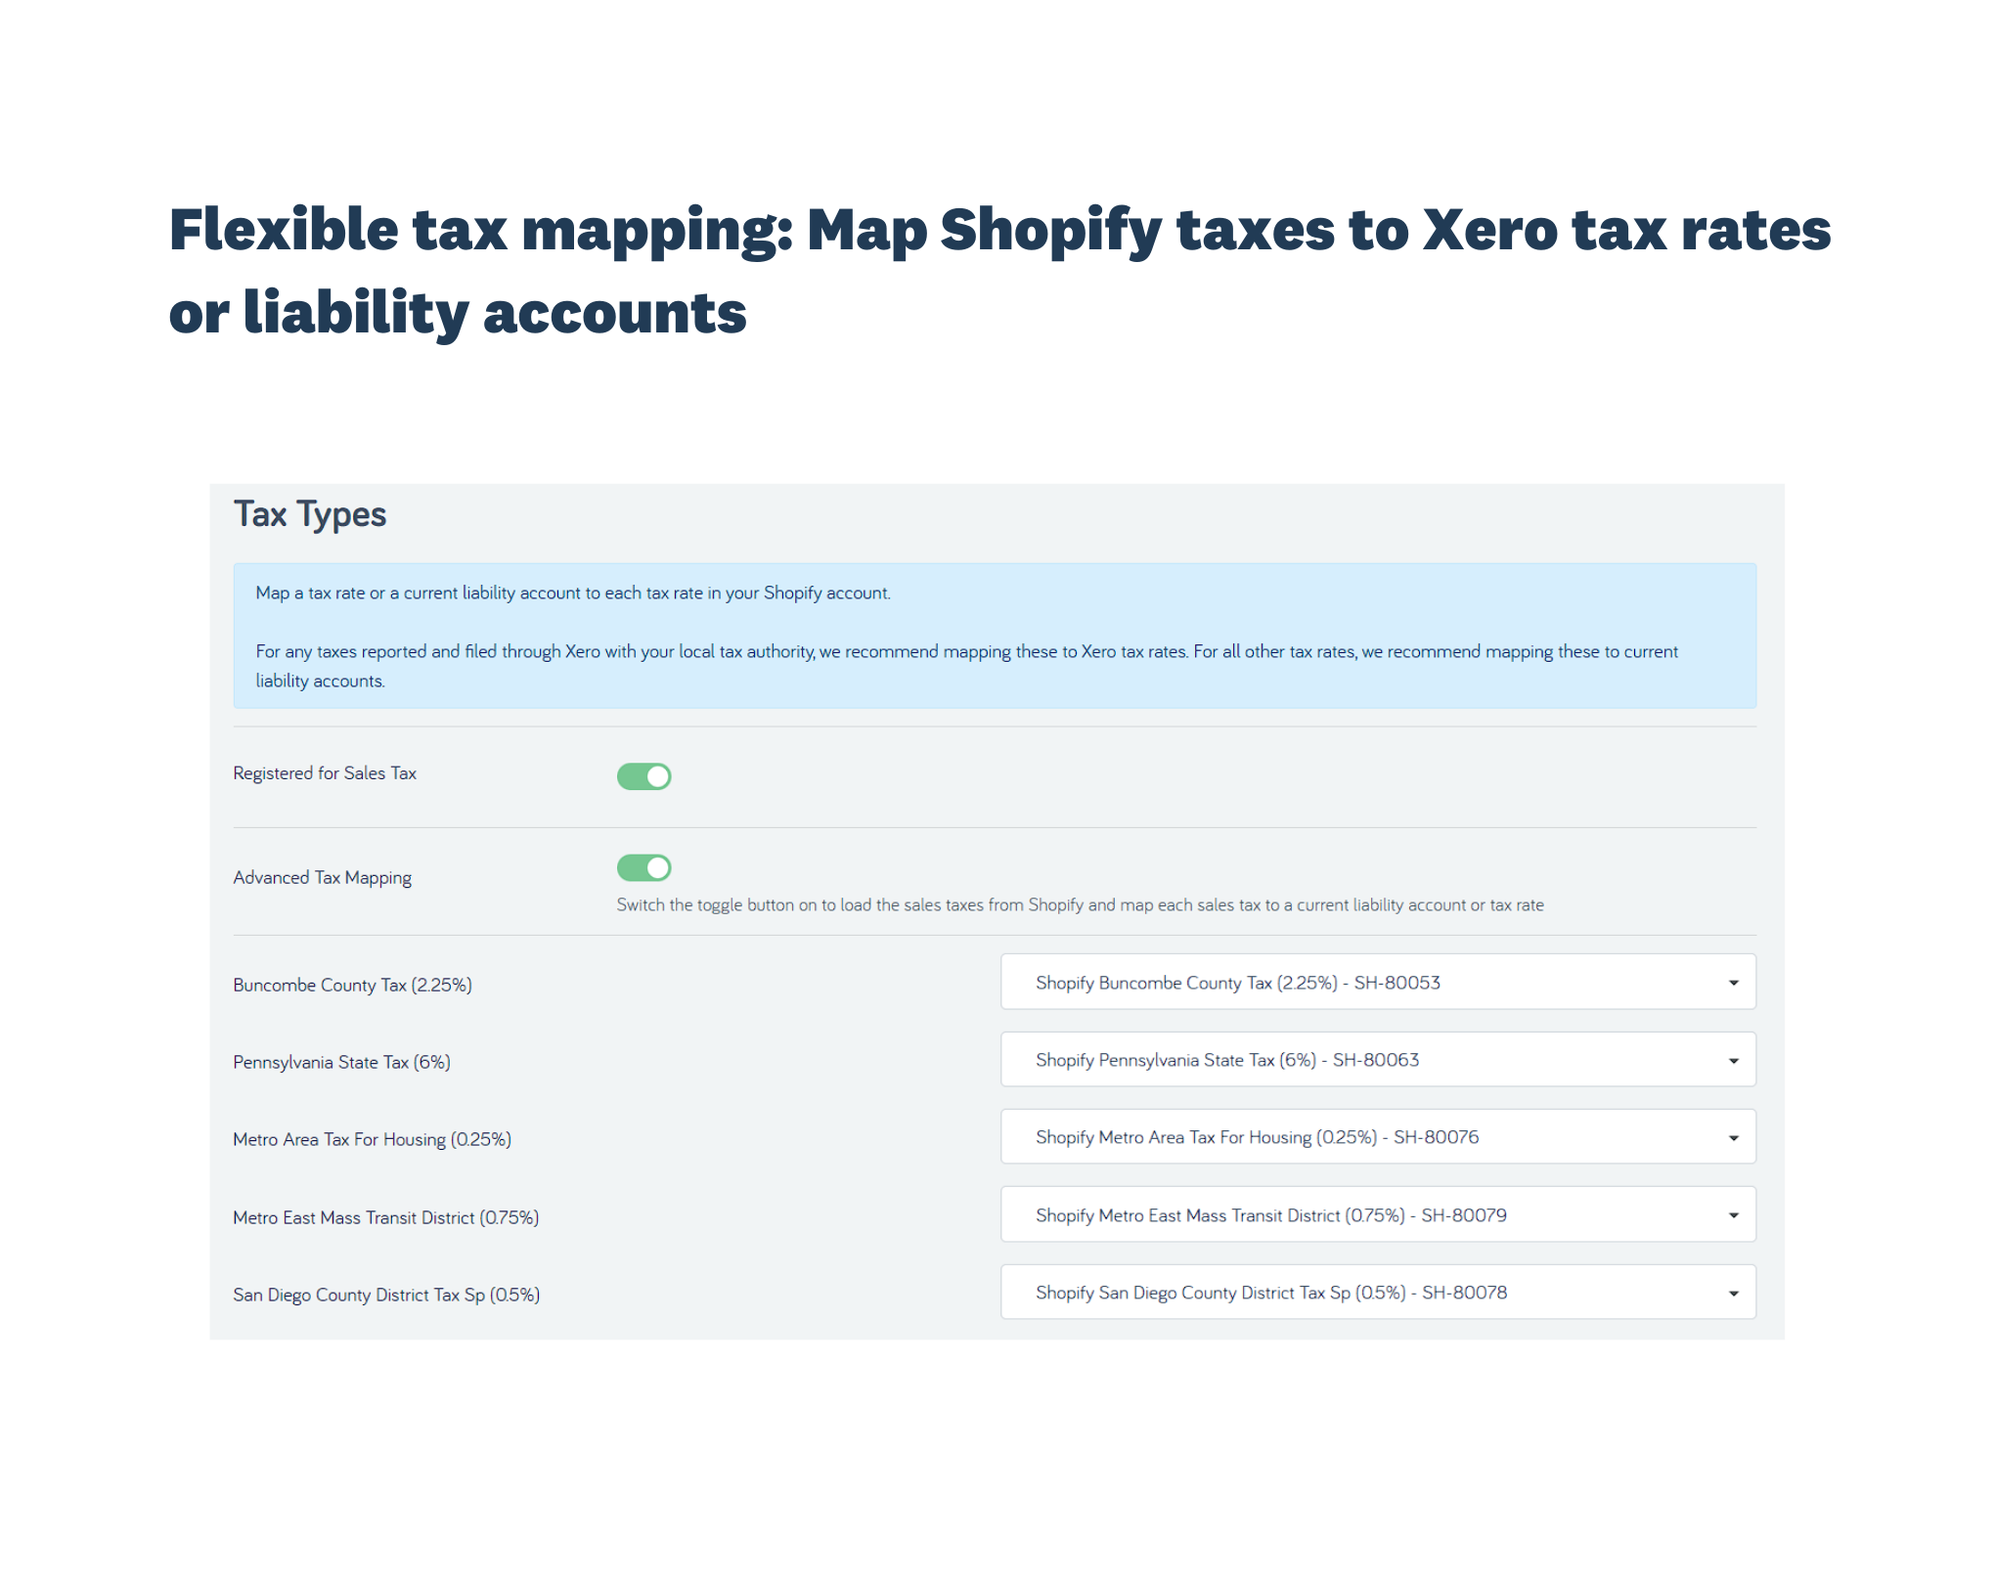
Task: Toggle the Registered for Sales Tax switch
Action: [643, 775]
